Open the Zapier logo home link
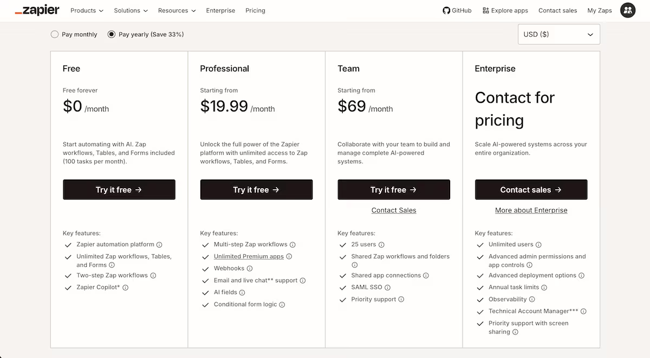Image resolution: width=650 pixels, height=358 pixels. [37, 10]
